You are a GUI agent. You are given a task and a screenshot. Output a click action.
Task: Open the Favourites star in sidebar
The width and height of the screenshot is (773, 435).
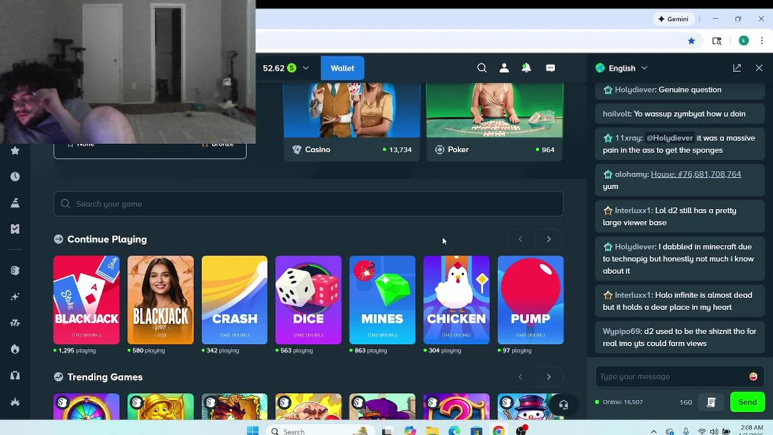coord(15,150)
